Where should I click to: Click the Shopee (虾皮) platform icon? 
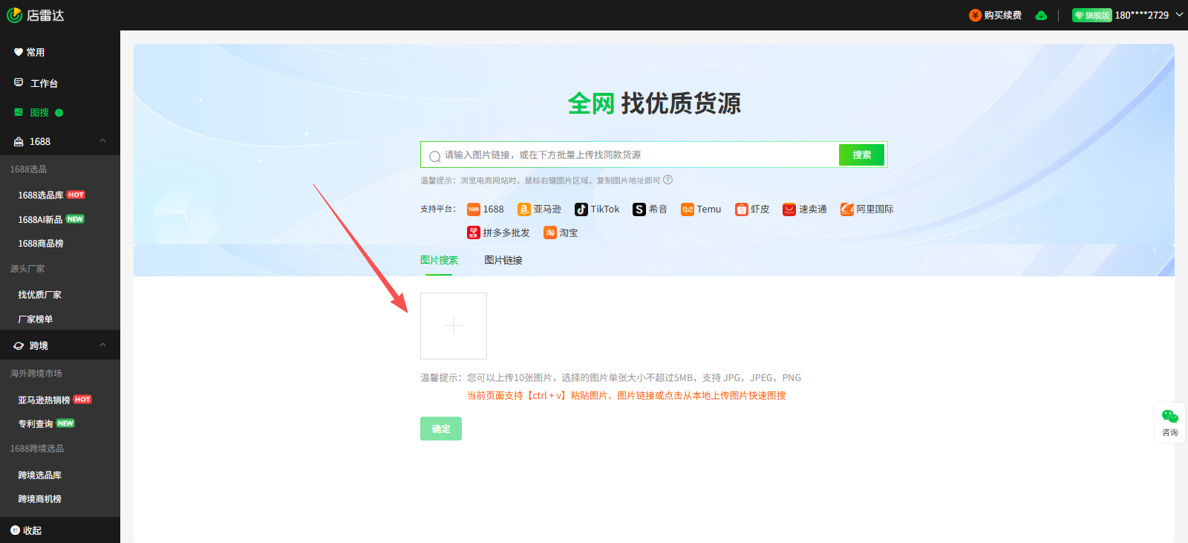pos(741,209)
